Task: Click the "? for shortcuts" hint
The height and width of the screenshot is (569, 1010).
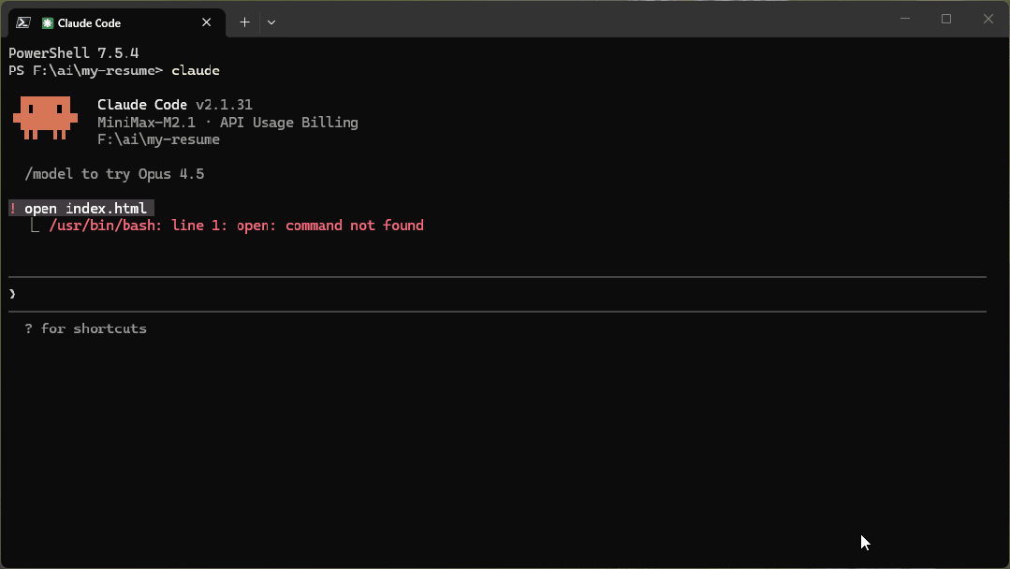Action: coord(86,328)
